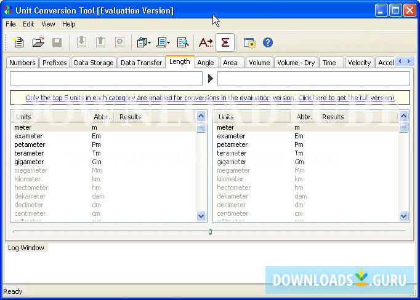Click the print list toolbar icon
The width and height of the screenshot is (420, 300).
[161, 42]
